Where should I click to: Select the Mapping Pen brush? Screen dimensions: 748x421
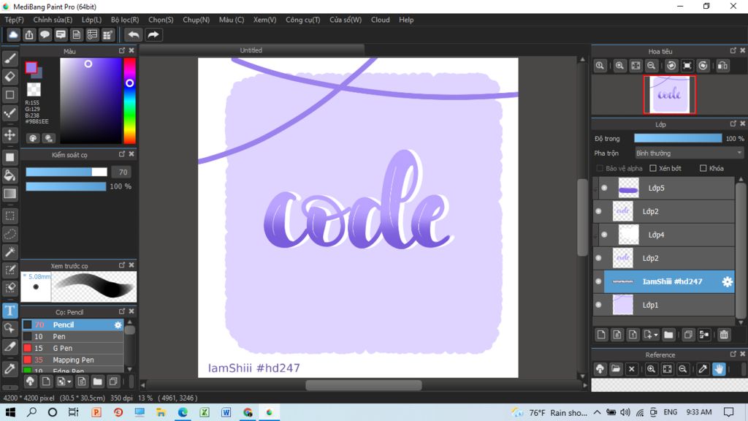[x=73, y=360]
